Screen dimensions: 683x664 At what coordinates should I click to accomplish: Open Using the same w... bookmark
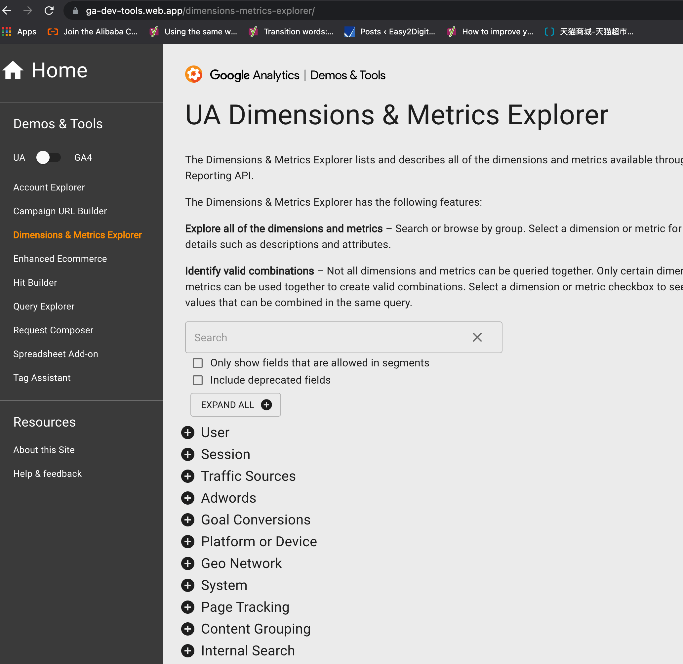(x=193, y=32)
